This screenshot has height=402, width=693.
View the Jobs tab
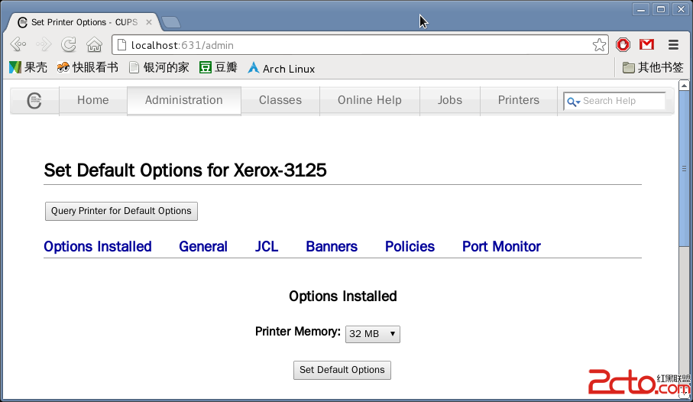(450, 100)
